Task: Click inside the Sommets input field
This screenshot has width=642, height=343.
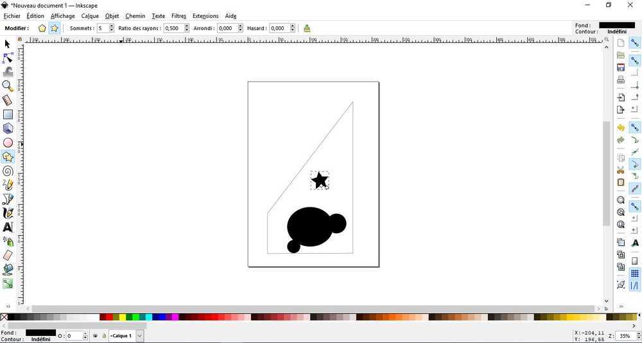Action: pos(103,28)
